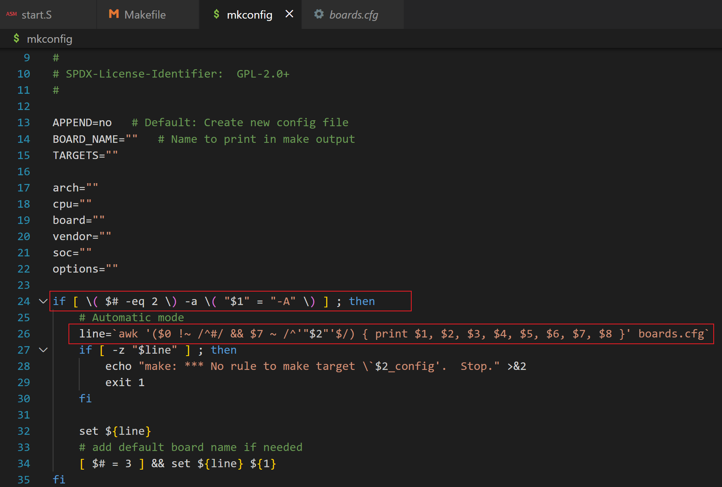Click the M icon on Makefile tab
The height and width of the screenshot is (487, 722).
tap(114, 14)
